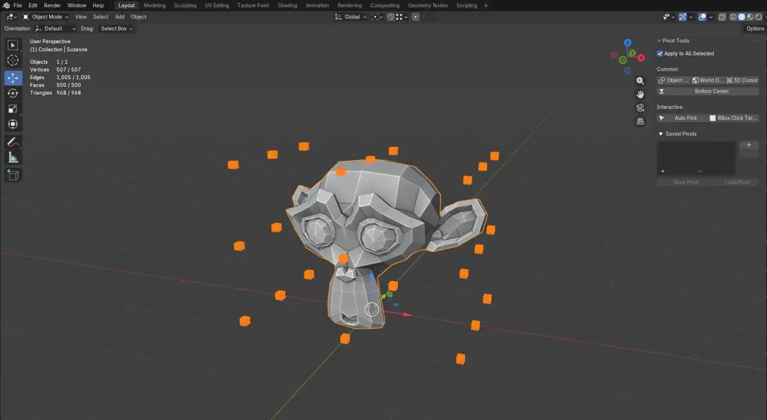Activate the 3D Cursor tool
Image resolution: width=767 pixels, height=420 pixels.
[13, 61]
